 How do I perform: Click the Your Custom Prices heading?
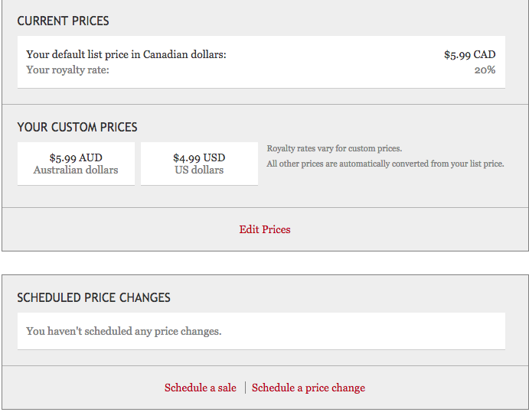[77, 127]
